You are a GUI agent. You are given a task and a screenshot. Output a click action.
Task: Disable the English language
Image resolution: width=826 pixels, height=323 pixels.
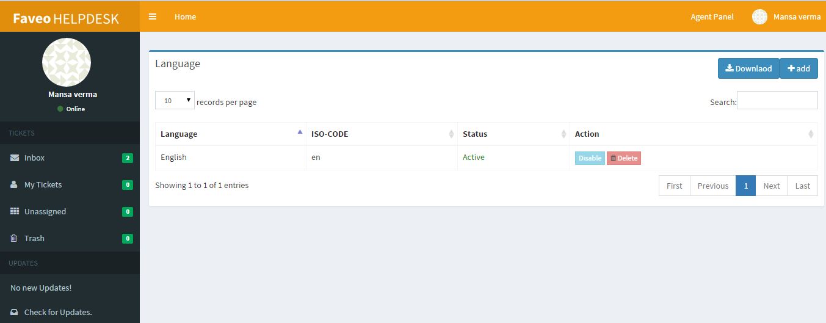point(590,158)
